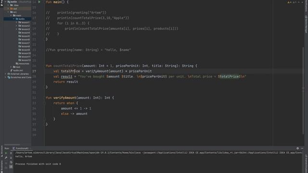Click commented 'fun greeting' line 23
308x173 pixels.
89,50
